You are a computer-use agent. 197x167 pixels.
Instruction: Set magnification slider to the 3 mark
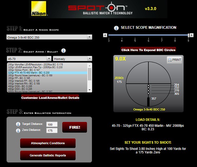(x=109, y=35)
